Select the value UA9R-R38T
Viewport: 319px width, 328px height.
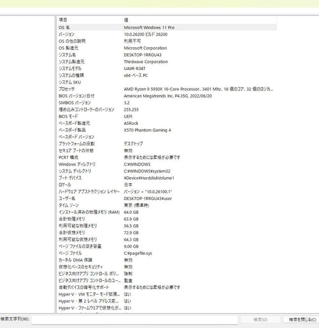click(x=135, y=69)
